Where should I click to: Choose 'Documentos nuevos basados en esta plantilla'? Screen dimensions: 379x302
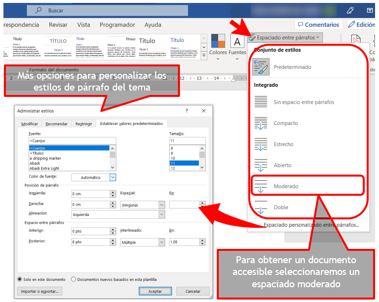(74, 279)
